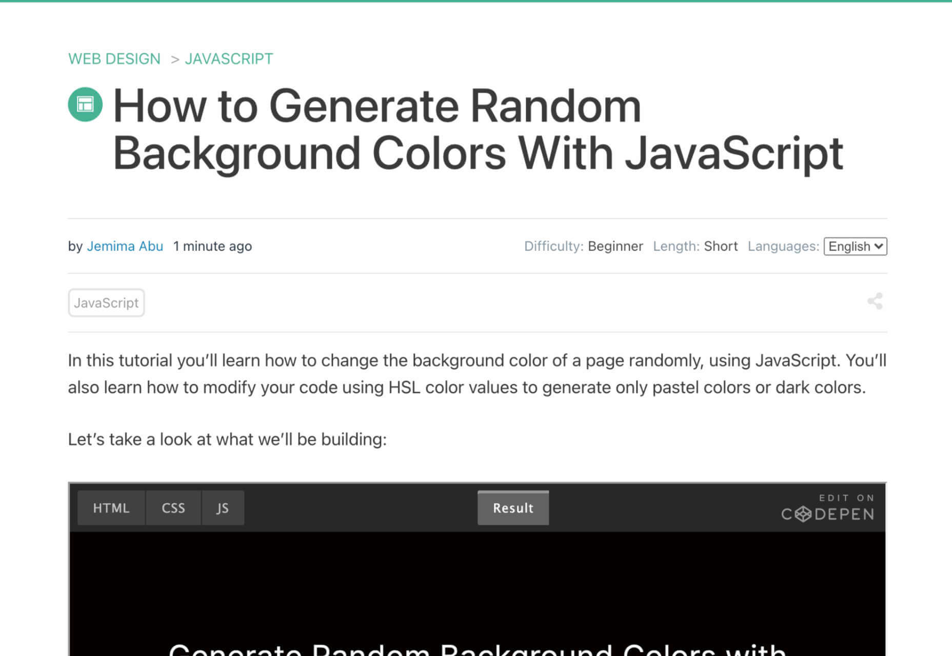Click the "1 minute ago" timestamp
This screenshot has width=952, height=656.
(x=212, y=247)
